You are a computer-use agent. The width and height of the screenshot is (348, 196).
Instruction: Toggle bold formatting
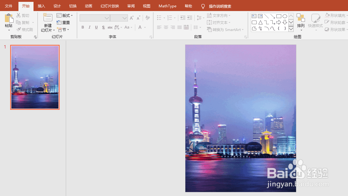pos(82,27)
